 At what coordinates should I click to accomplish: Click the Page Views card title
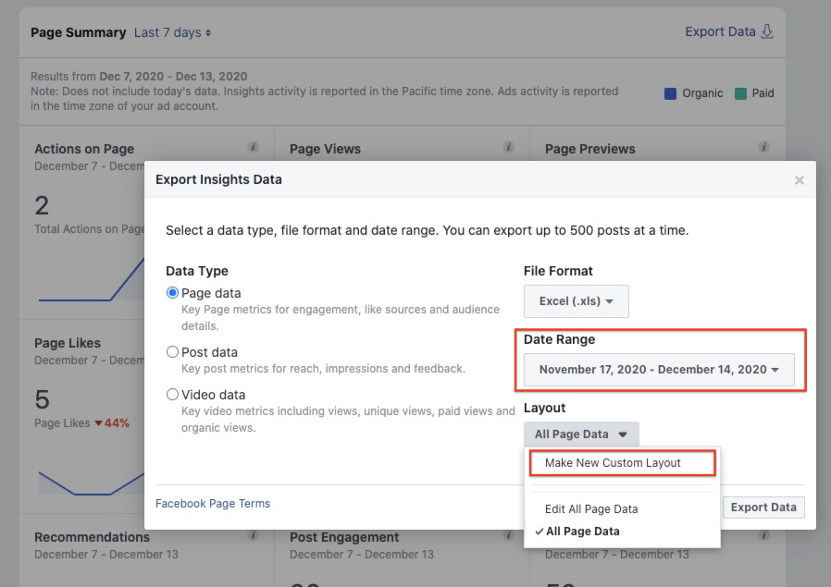pyautogui.click(x=325, y=149)
